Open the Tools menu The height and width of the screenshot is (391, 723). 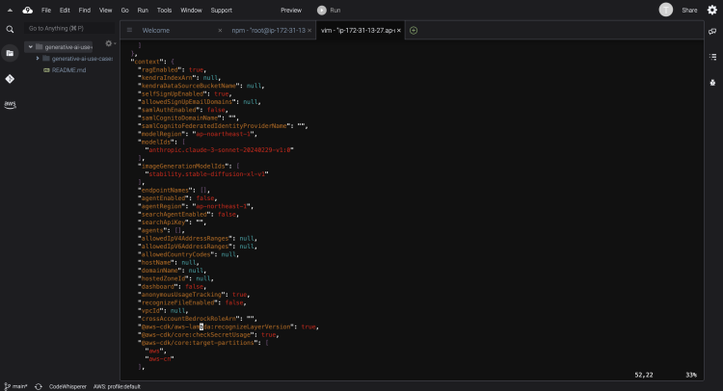(164, 11)
